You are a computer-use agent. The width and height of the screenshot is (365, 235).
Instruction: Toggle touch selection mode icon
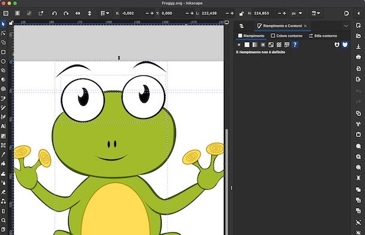(x=41, y=13)
